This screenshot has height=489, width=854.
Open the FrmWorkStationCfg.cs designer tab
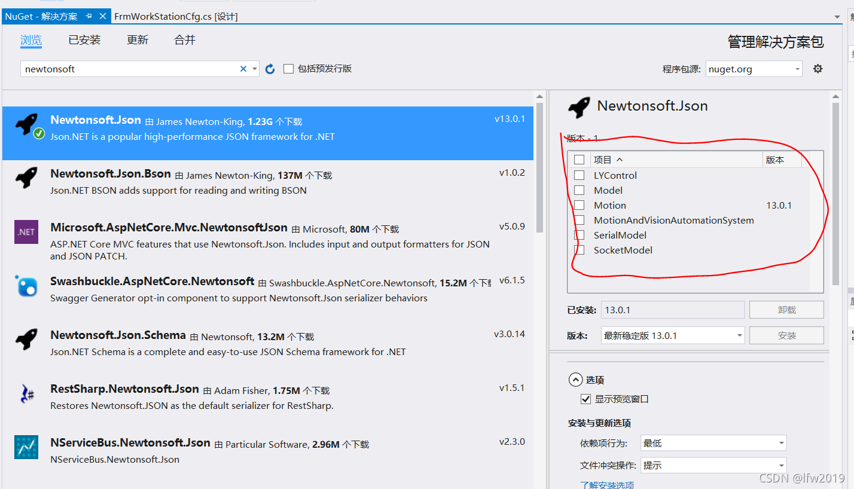pos(176,17)
